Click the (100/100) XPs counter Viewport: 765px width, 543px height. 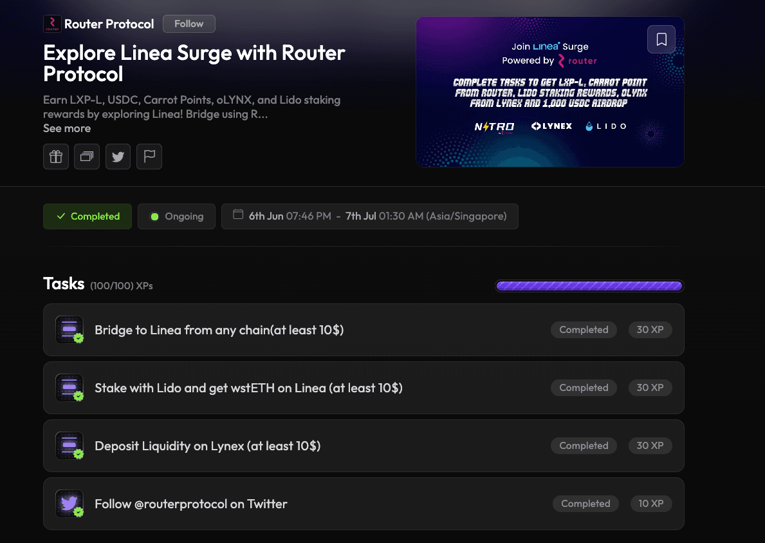tap(122, 285)
